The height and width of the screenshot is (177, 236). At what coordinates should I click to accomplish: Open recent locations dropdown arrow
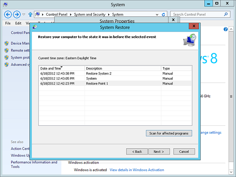(24, 15)
